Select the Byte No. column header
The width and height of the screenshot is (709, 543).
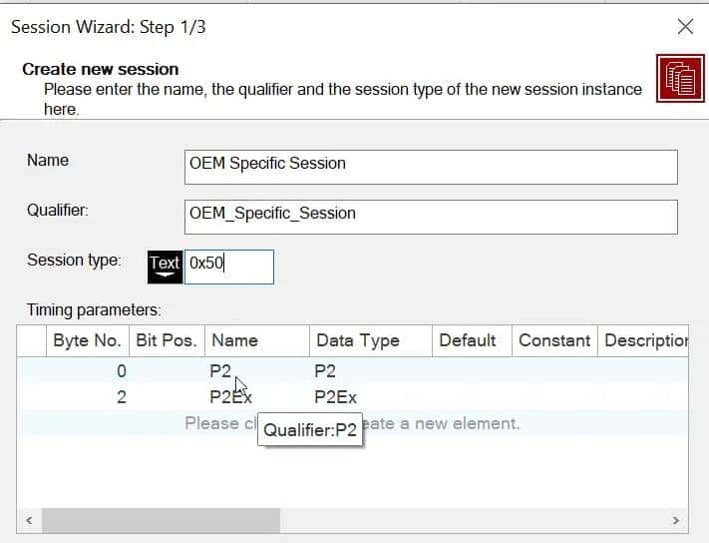tap(87, 340)
